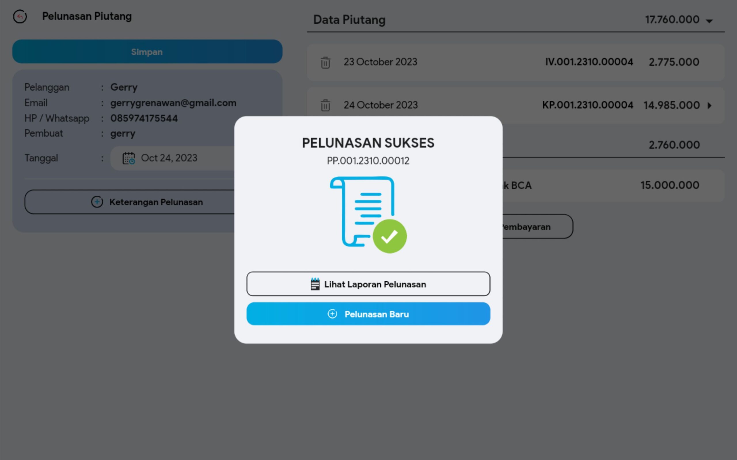Image resolution: width=737 pixels, height=460 pixels.
Task: Click the plus icon in Keterangan Pelunasan
Action: [x=97, y=202]
